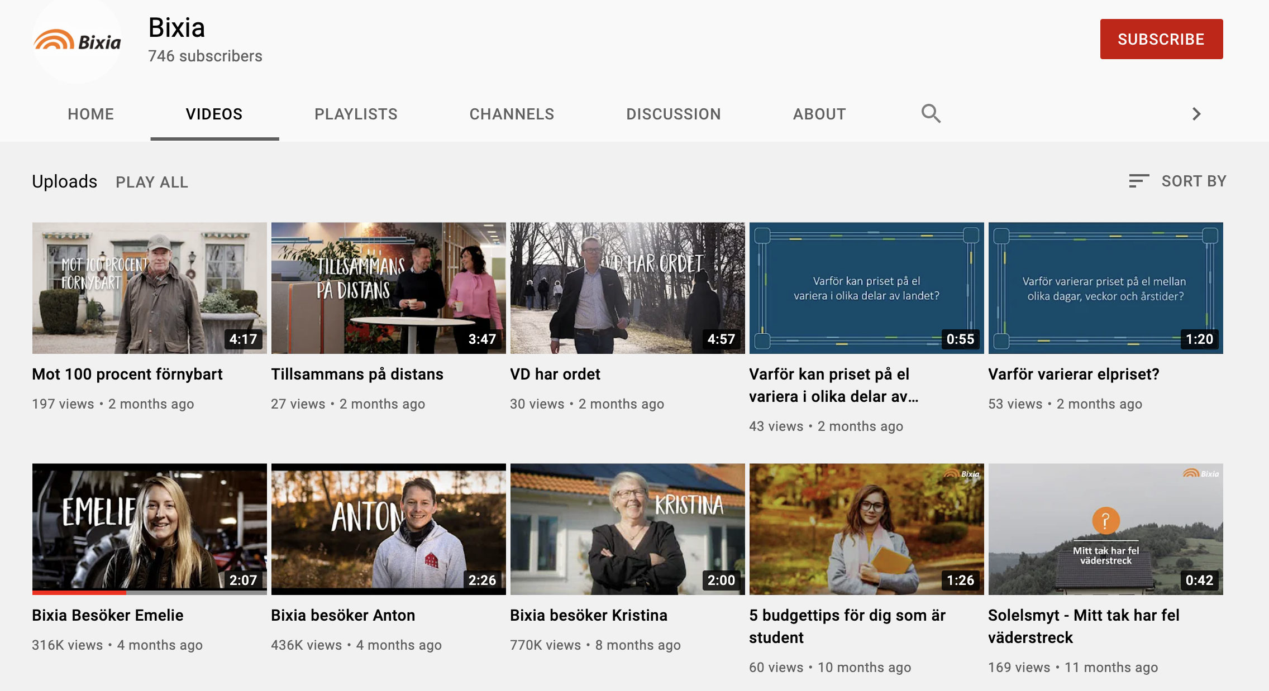Open the 0:55 elpris landet video thumbnail

867,288
